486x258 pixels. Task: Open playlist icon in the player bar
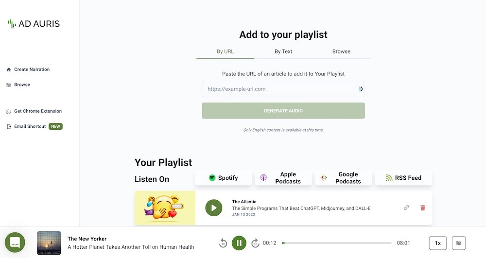coord(458,243)
